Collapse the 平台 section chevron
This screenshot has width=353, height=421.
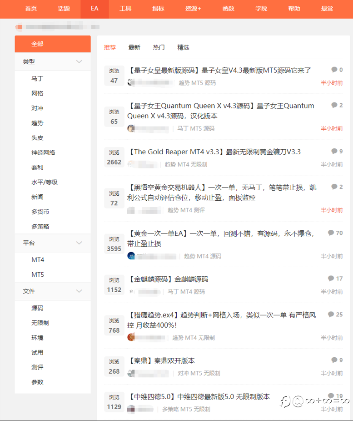[x=79, y=243]
